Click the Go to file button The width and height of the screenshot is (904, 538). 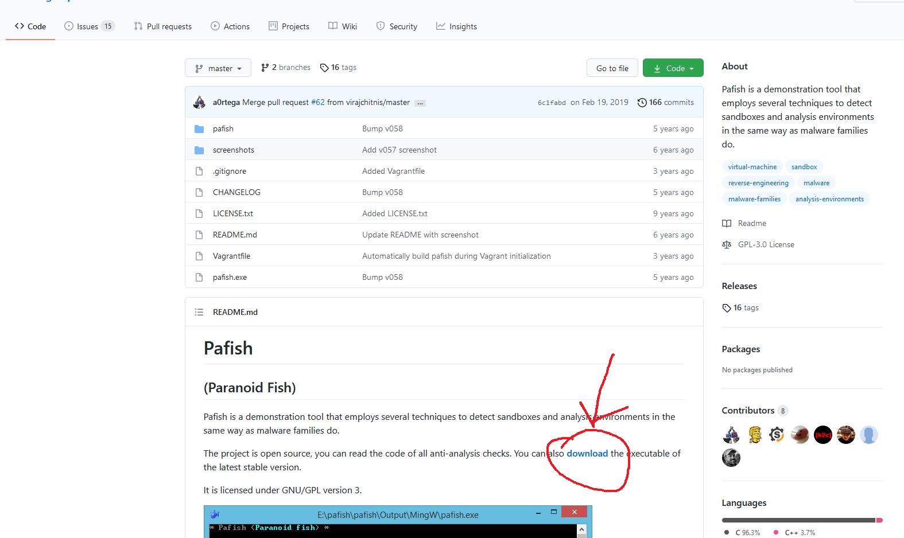(612, 68)
